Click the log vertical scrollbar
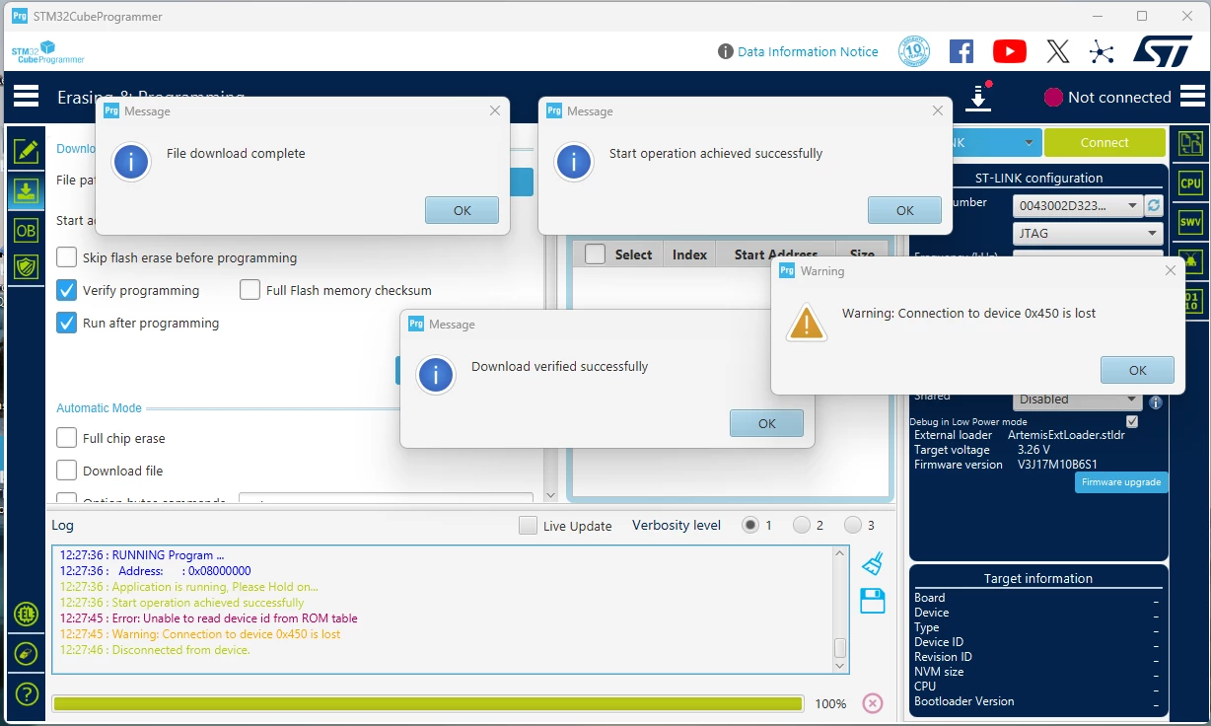This screenshot has height=726, width=1211. [x=840, y=610]
